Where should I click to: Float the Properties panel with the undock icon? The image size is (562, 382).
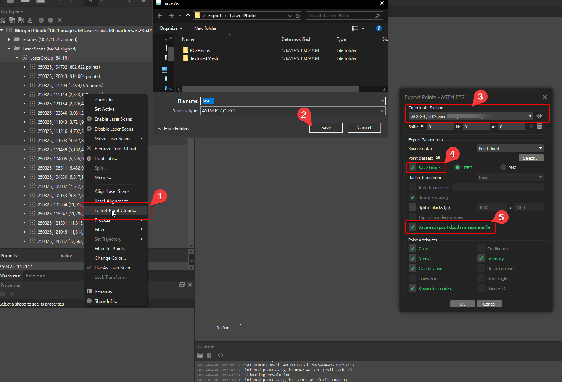tap(182, 285)
